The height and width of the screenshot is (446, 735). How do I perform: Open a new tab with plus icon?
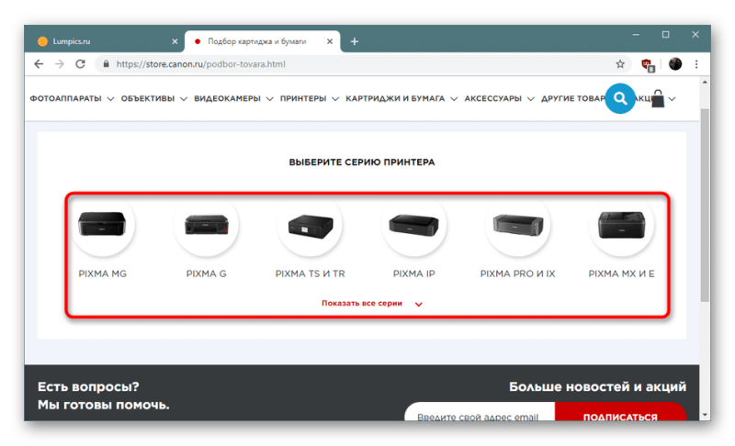(355, 41)
